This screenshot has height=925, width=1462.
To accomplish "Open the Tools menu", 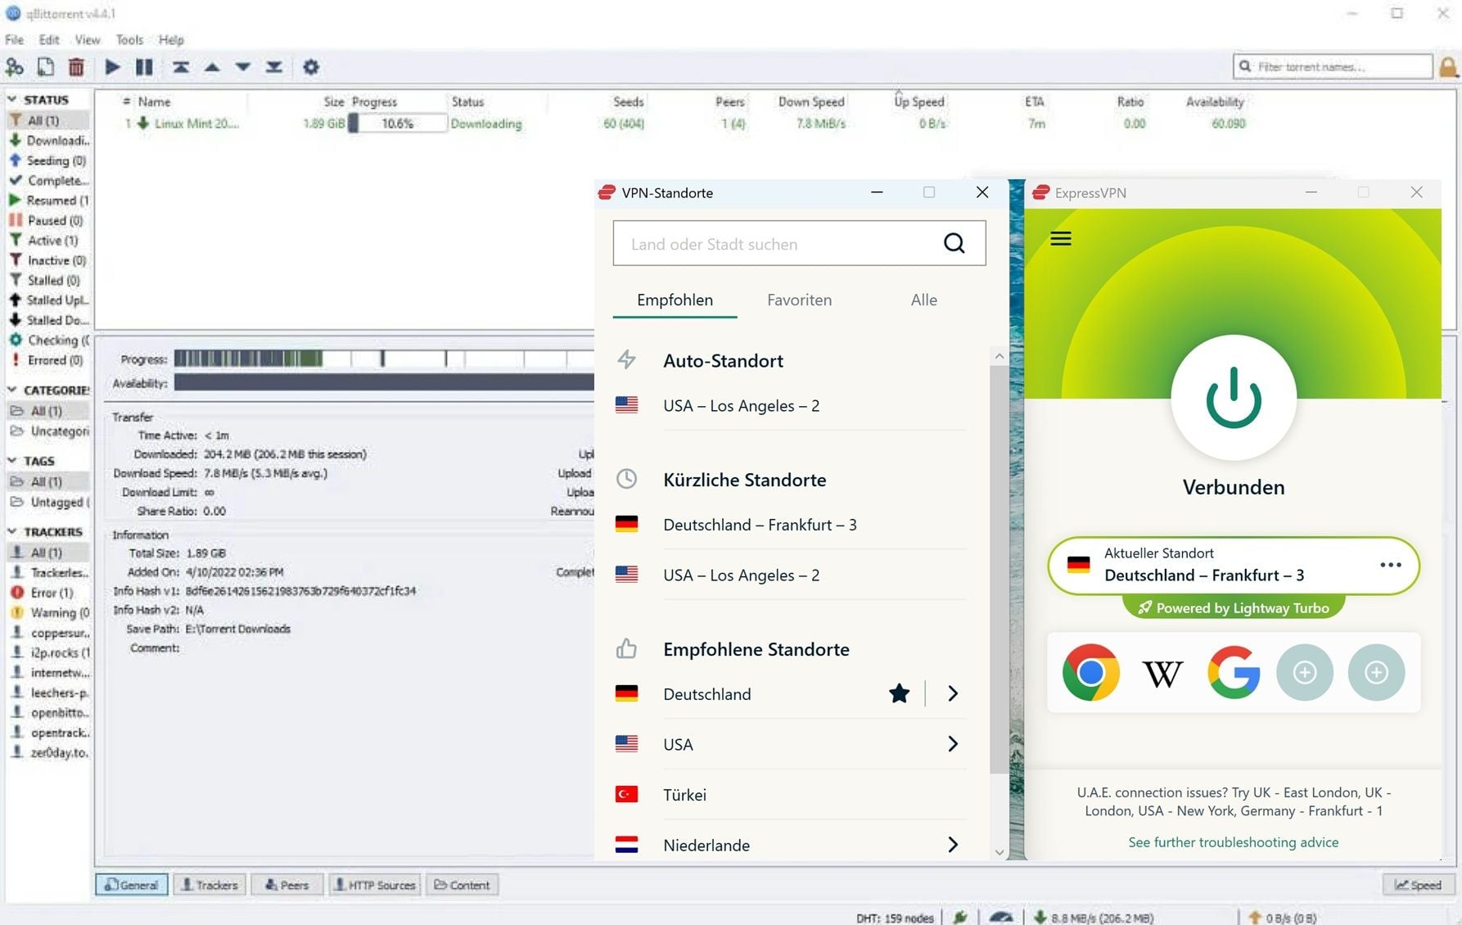I will [x=129, y=39].
